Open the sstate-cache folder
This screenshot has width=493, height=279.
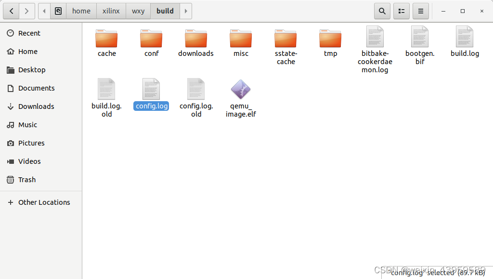click(x=285, y=39)
